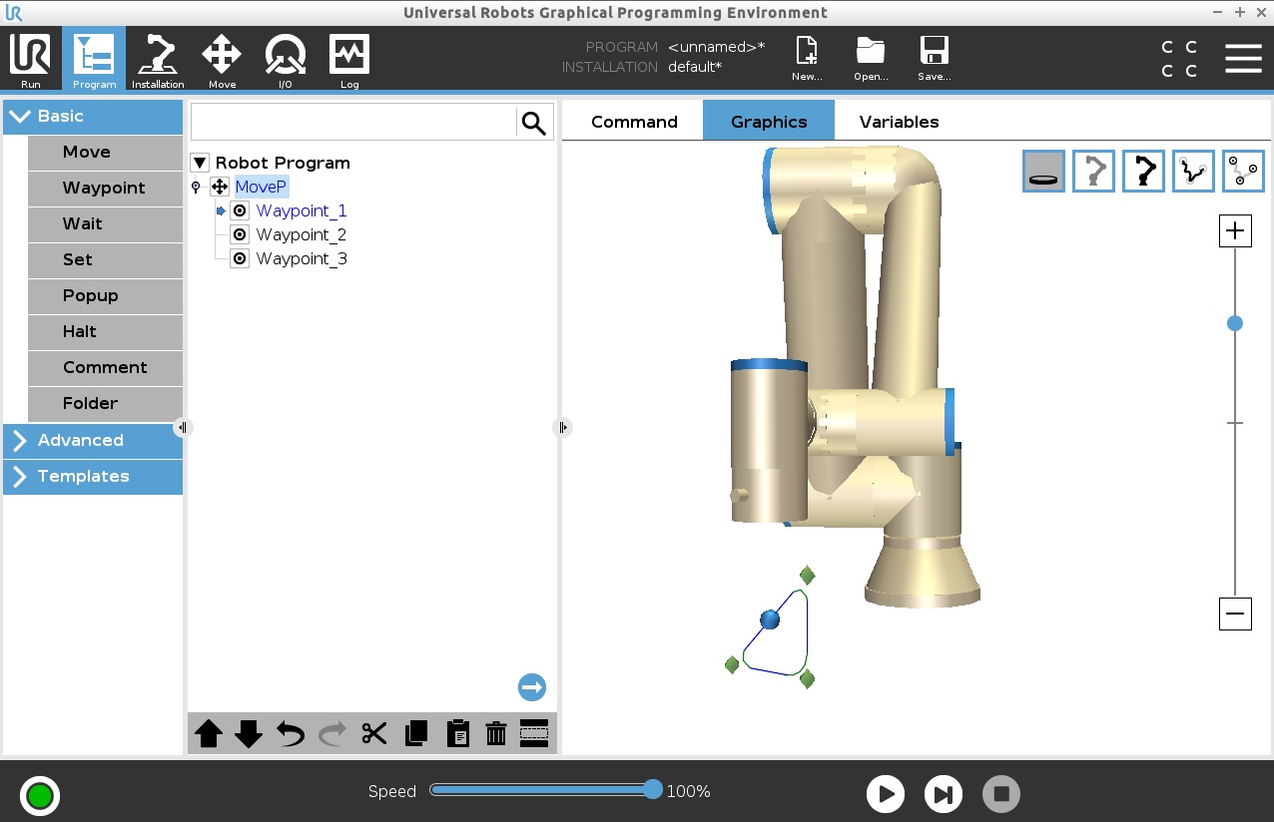This screenshot has height=822, width=1274.
Task: Add a Comment node
Action: tap(105, 368)
